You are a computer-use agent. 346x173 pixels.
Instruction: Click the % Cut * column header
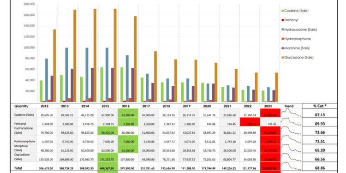click(320, 106)
